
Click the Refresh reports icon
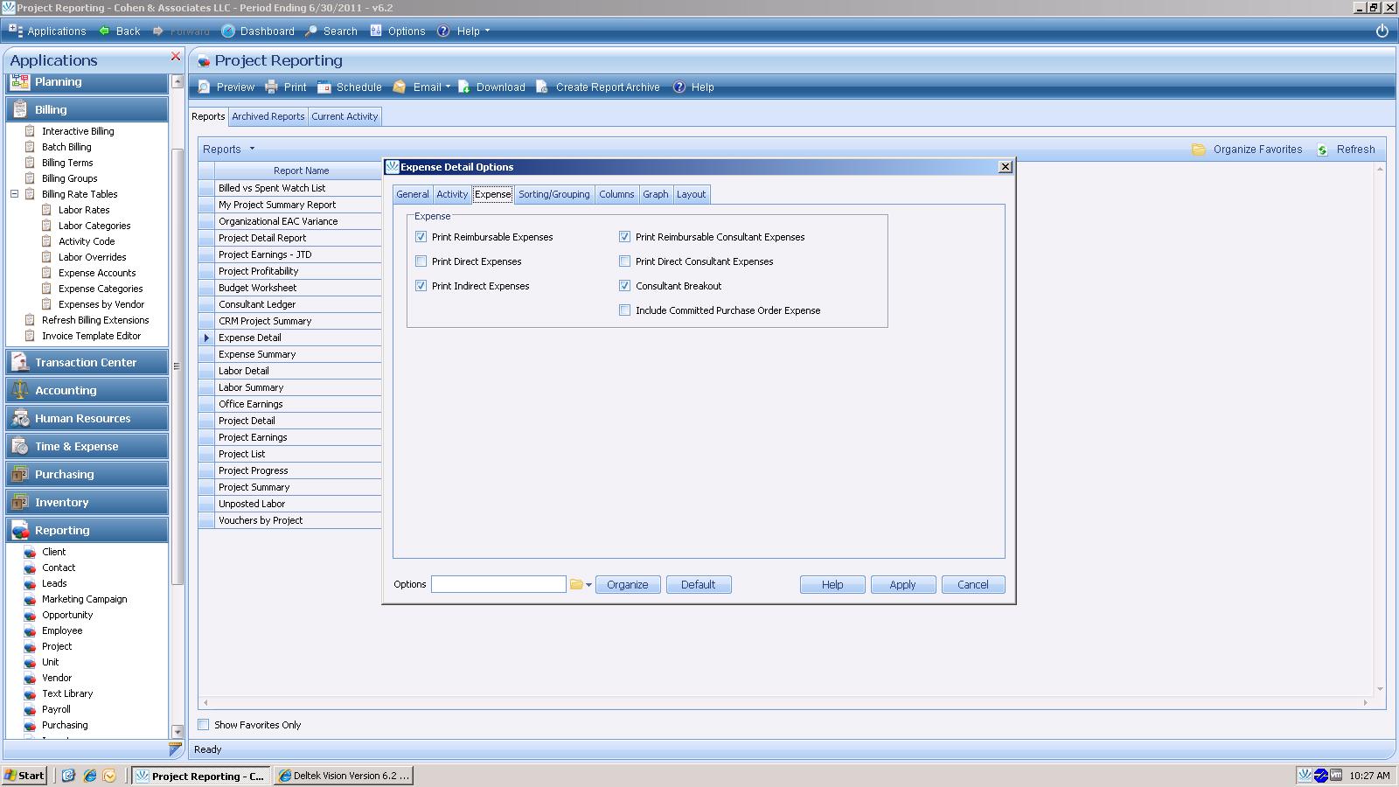(x=1323, y=150)
